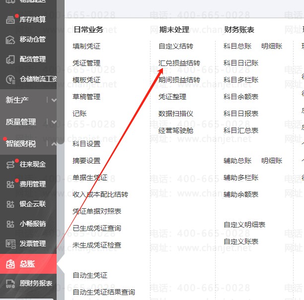Open 记账 link

(x=79, y=114)
